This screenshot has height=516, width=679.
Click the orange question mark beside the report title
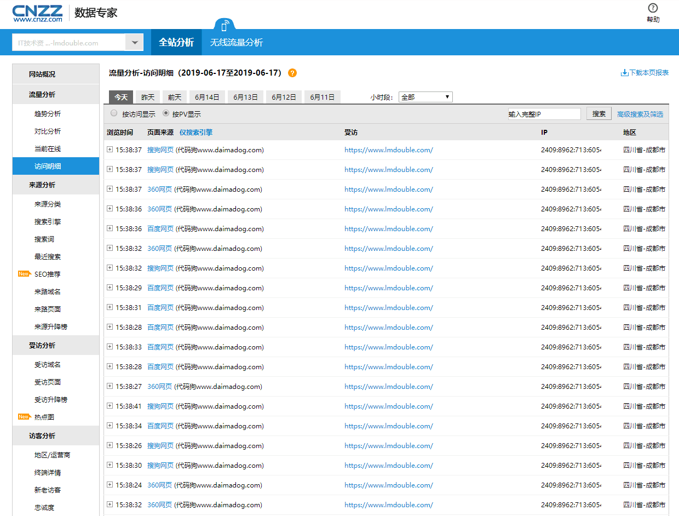292,73
